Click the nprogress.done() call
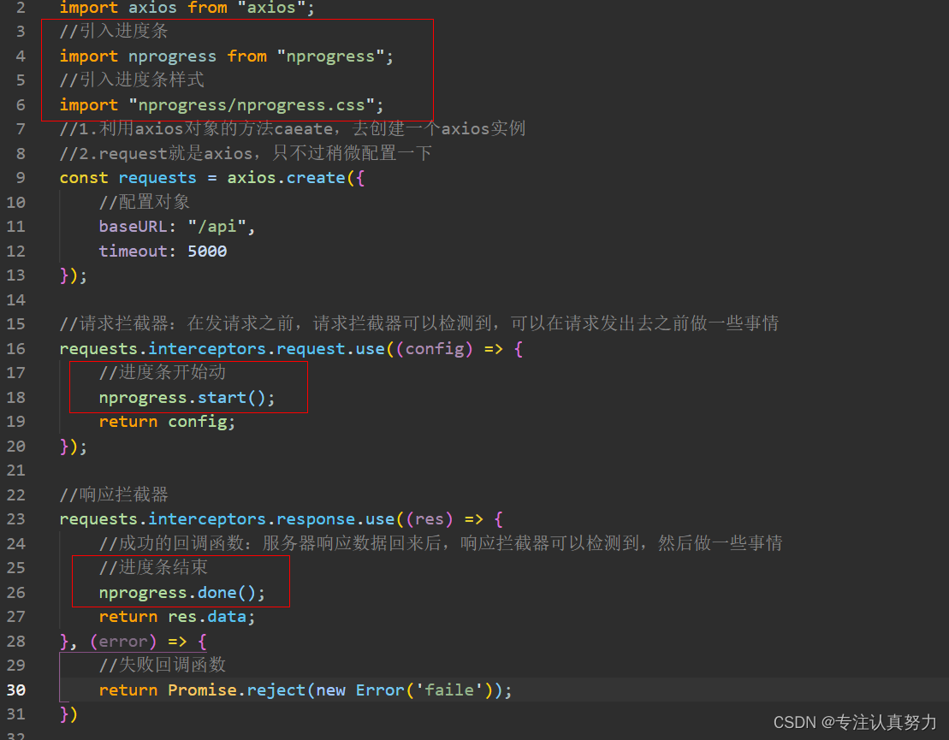Viewport: 949px width, 740px height. 181,592
